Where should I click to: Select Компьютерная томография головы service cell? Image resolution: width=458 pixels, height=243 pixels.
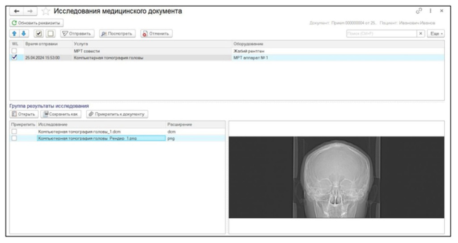click(x=152, y=58)
